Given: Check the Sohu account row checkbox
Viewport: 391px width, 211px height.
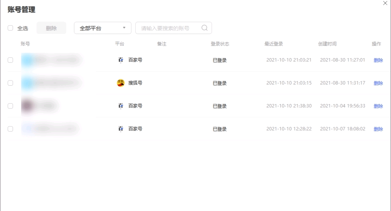Looking at the screenshot, I should [x=10, y=83].
